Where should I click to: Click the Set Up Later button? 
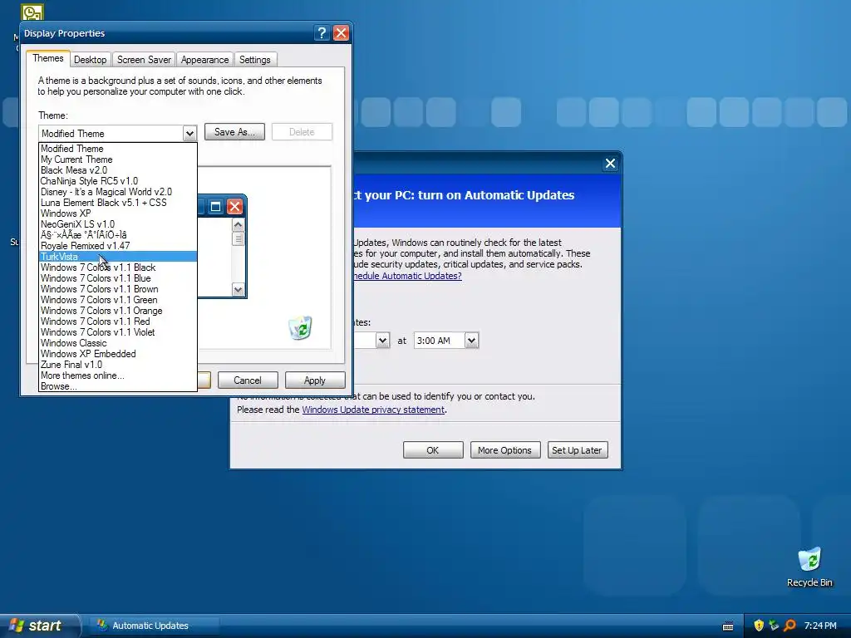[578, 450]
